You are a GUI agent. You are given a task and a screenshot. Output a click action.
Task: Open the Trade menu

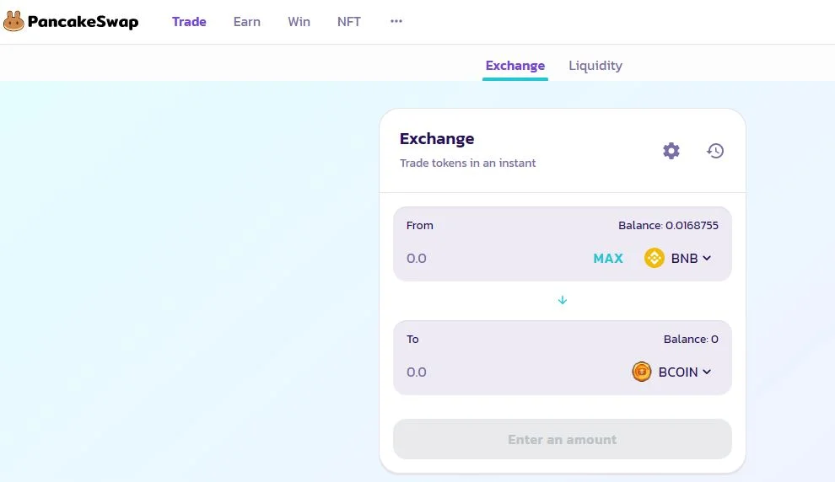189,22
